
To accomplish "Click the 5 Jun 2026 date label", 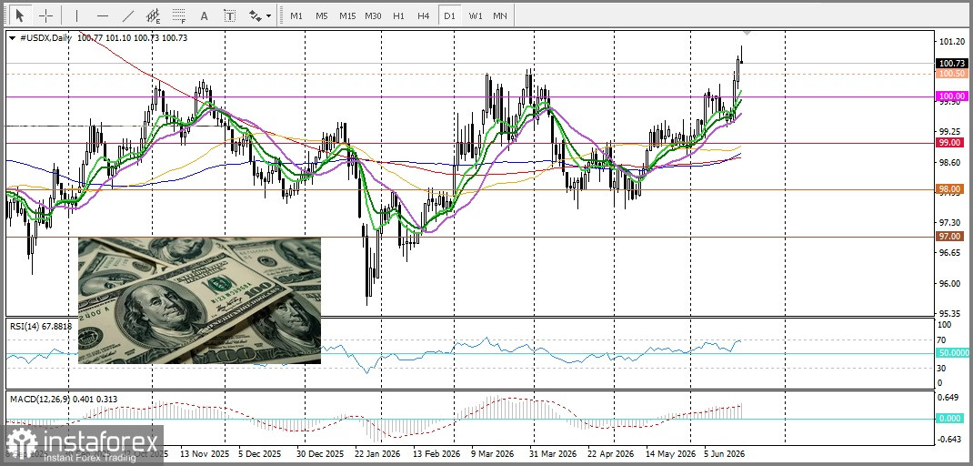I will [724, 454].
